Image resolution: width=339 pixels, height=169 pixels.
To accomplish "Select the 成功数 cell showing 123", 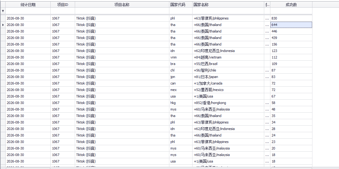I will pos(291,51).
